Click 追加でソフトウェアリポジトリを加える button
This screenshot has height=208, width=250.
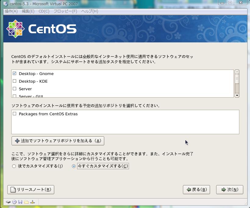click(58, 141)
